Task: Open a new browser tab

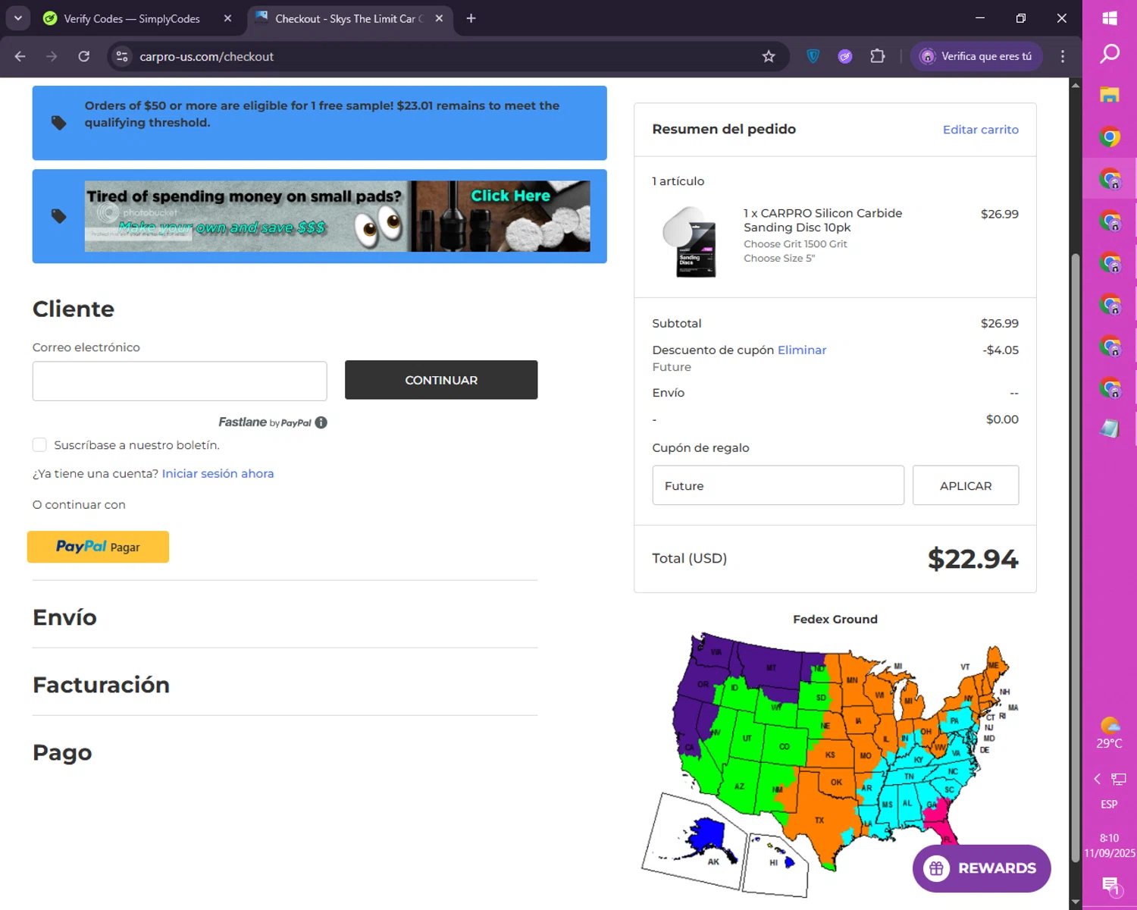Action: click(x=471, y=18)
